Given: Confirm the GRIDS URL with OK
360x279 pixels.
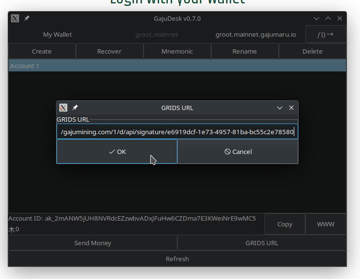Looking at the screenshot, I should pyautogui.click(x=117, y=152).
